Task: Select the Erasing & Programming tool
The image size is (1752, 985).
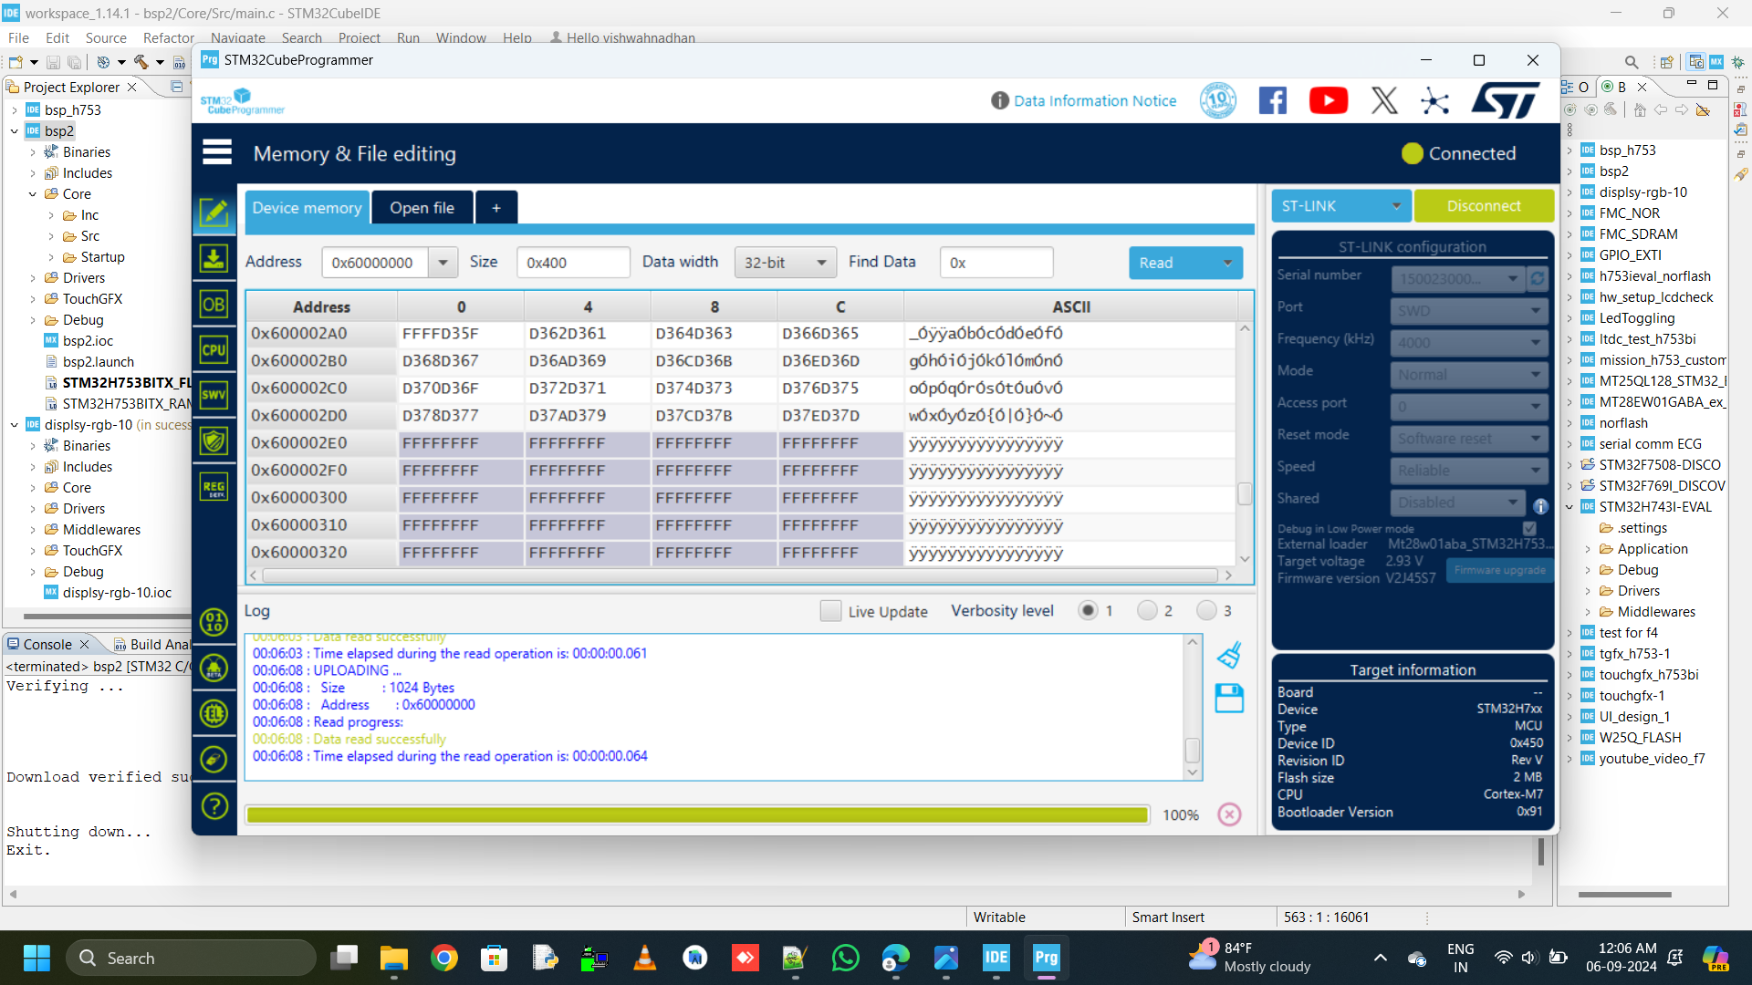Action: (x=214, y=258)
